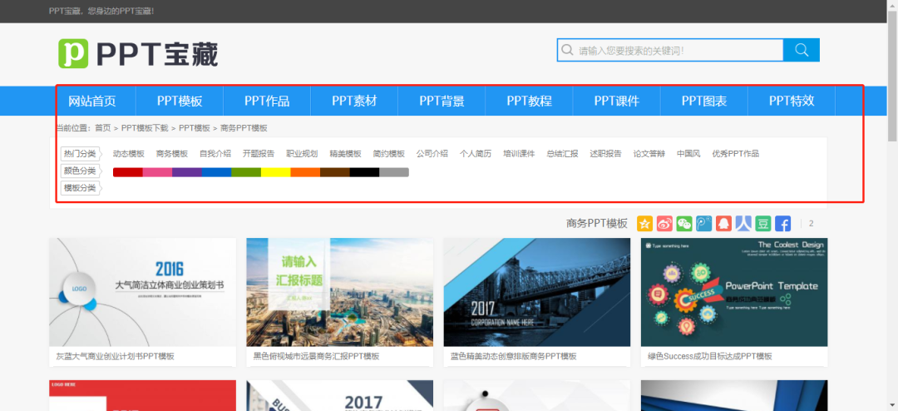Share to Sina Weibo with the red icon
This screenshot has height=411, width=898.
(664, 224)
